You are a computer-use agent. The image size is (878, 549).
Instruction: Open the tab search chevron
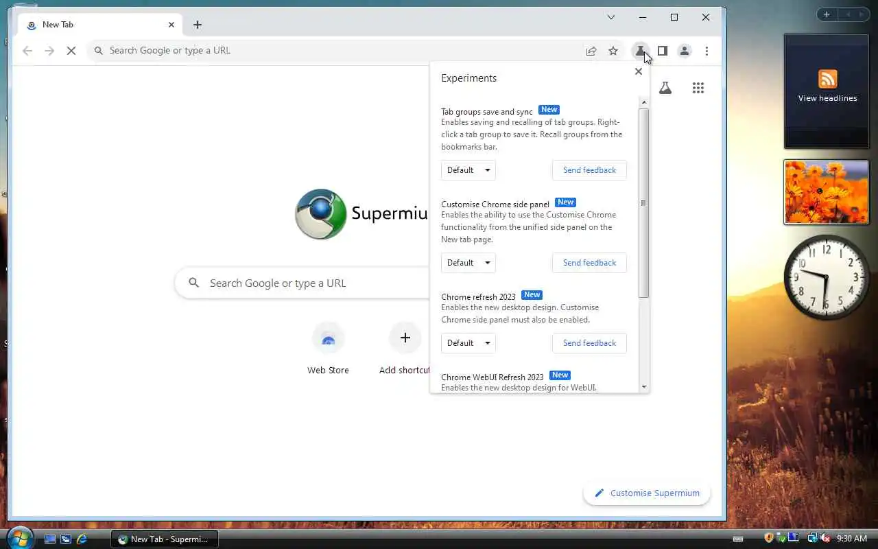(x=611, y=17)
